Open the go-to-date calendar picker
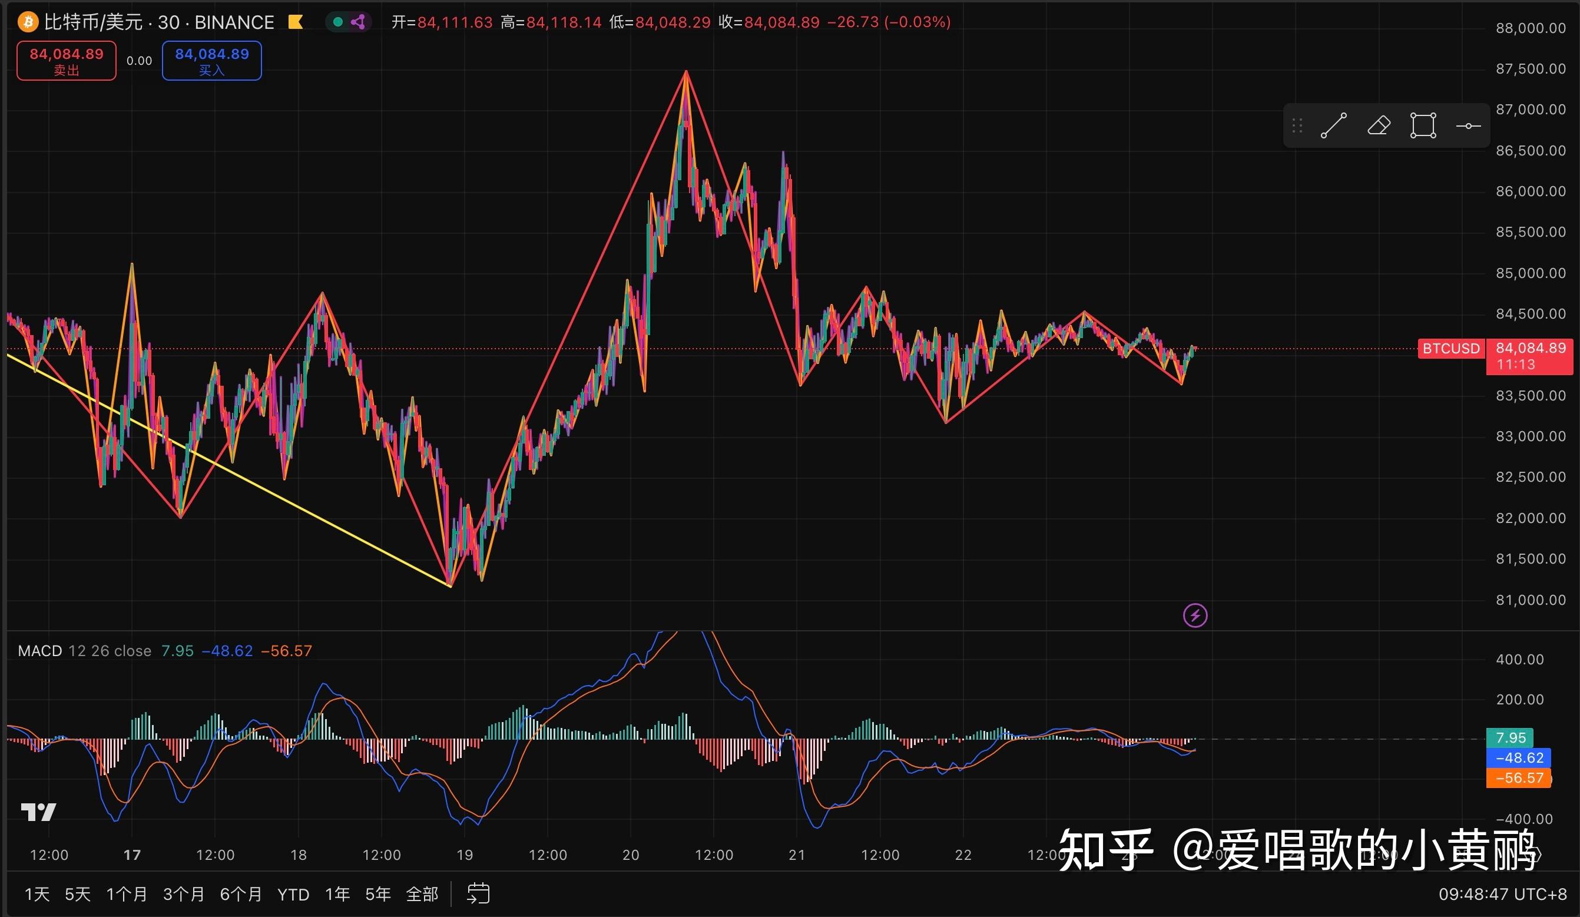The width and height of the screenshot is (1580, 917). tap(478, 894)
